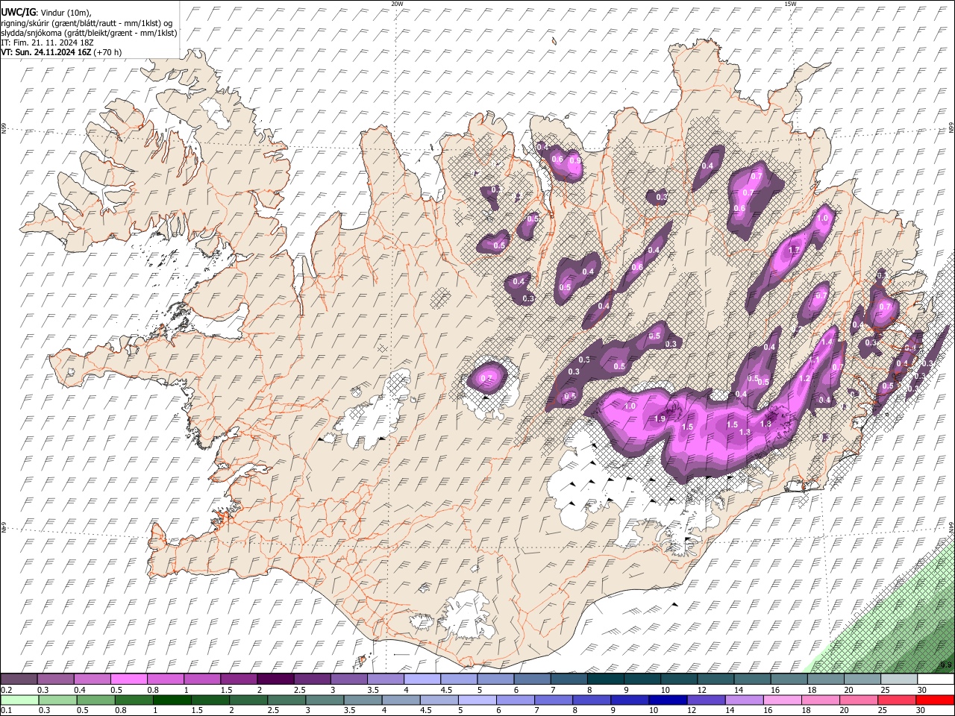The width and height of the screenshot is (955, 716).
Task: Click the "0.1" label in the rain legend
Action: [x=7, y=710]
